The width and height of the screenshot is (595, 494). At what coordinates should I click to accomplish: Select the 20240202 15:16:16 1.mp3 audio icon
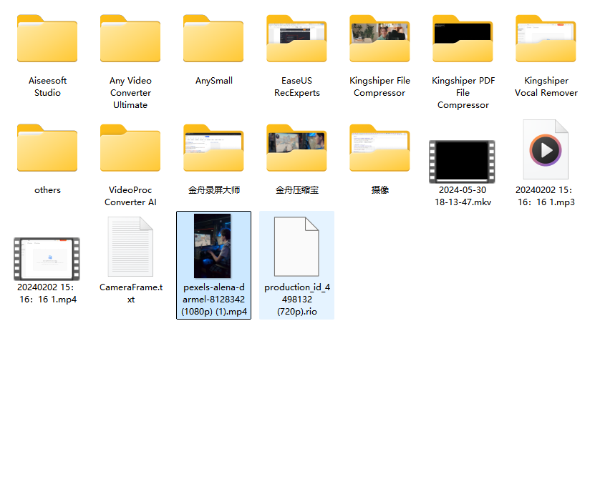pos(546,149)
